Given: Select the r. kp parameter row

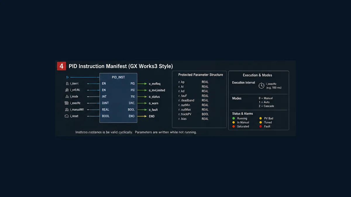Looking at the screenshot, I should pos(194,82).
